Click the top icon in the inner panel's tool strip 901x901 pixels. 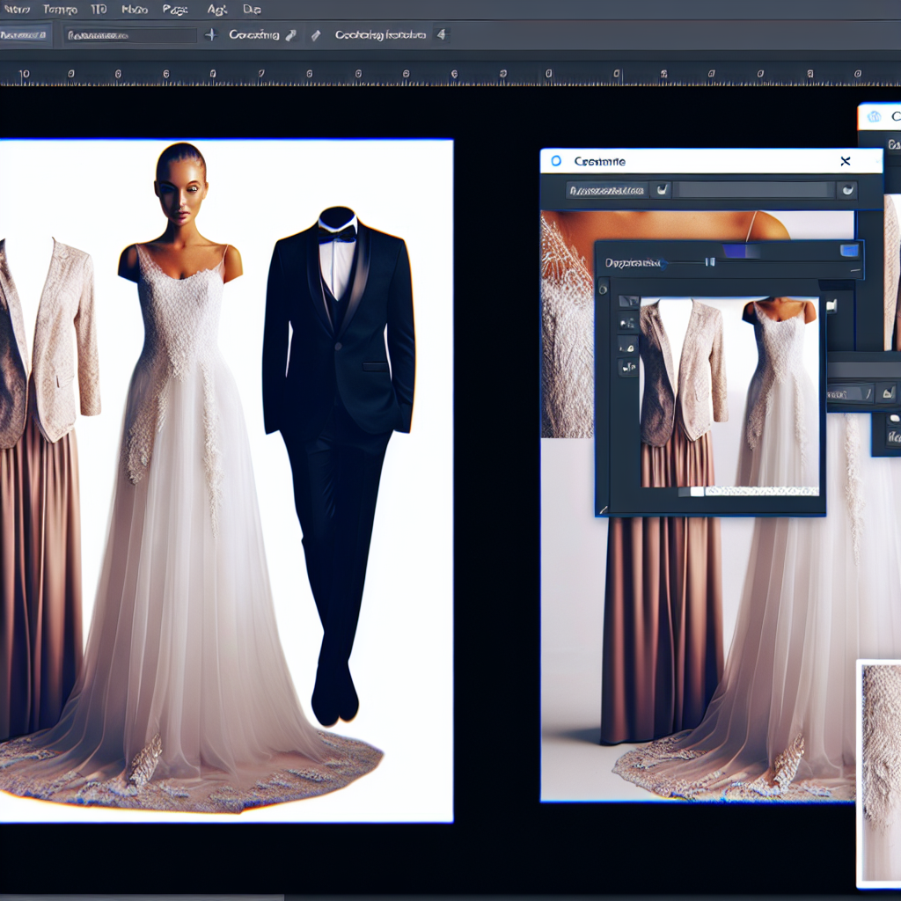[628, 301]
